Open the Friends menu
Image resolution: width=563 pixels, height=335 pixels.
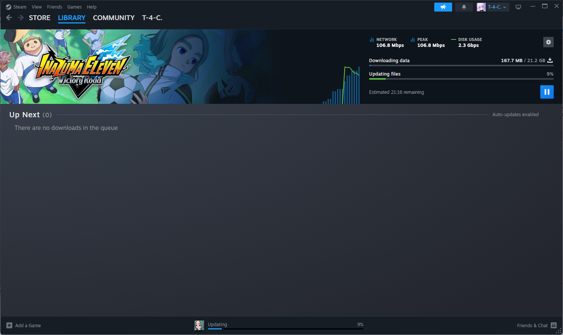54,7
